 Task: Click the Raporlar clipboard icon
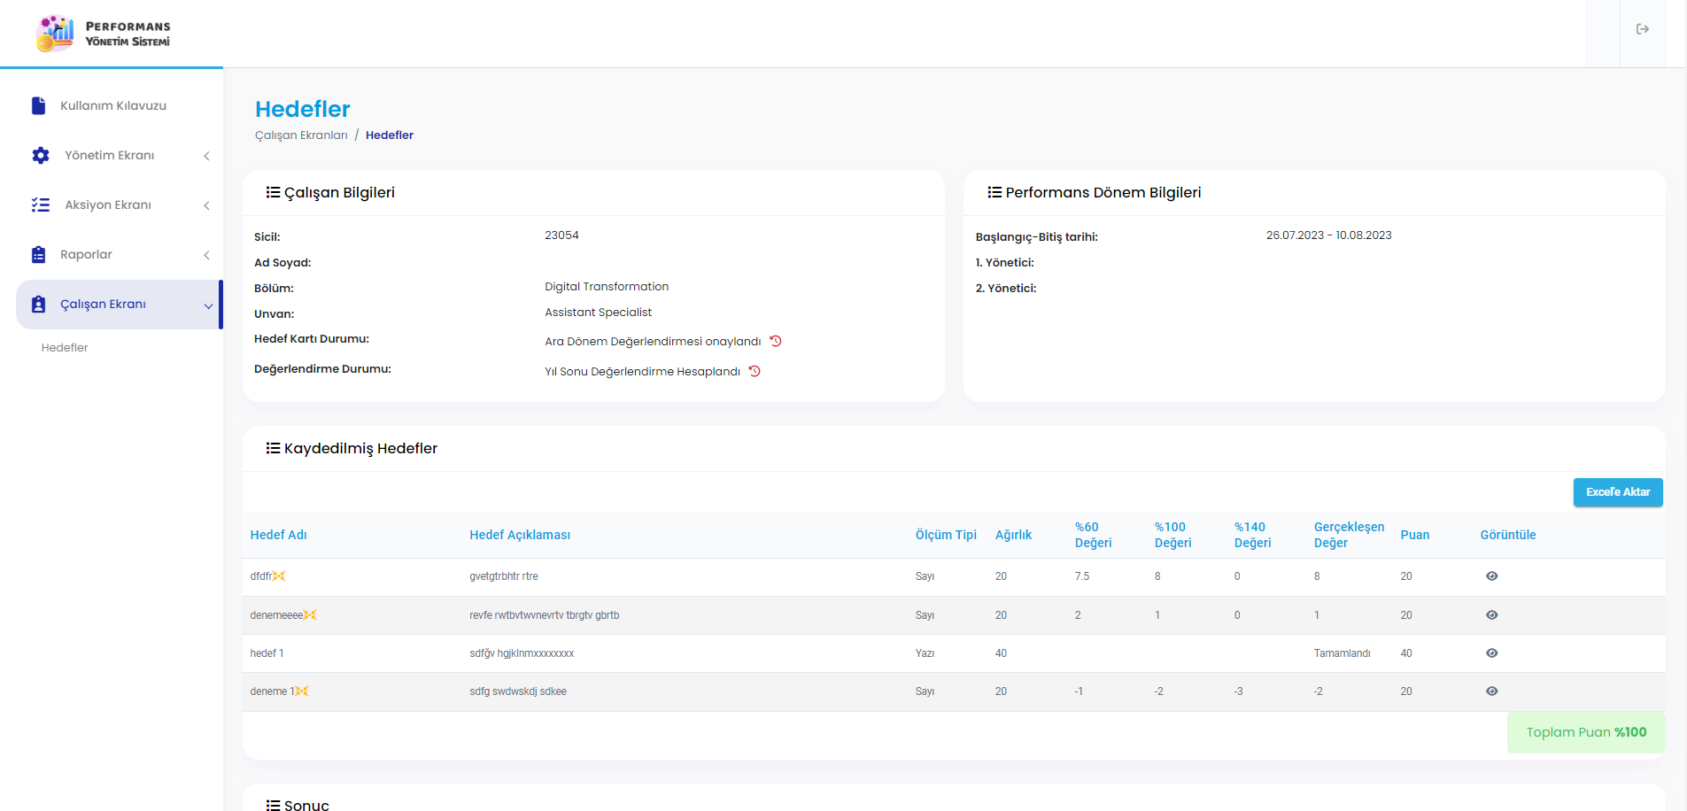[x=38, y=254]
